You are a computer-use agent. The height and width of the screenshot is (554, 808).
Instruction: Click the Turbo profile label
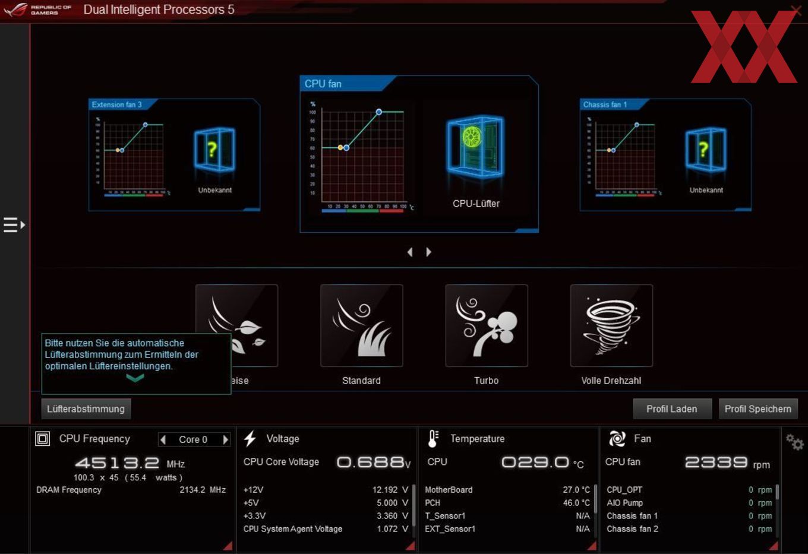click(487, 381)
